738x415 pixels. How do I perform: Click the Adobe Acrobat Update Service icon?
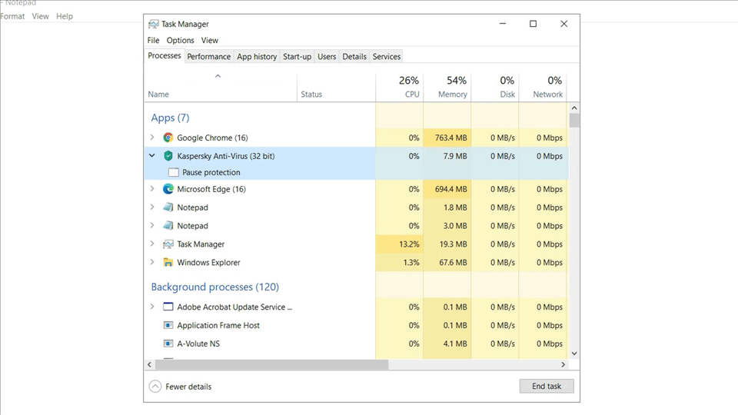(168, 307)
